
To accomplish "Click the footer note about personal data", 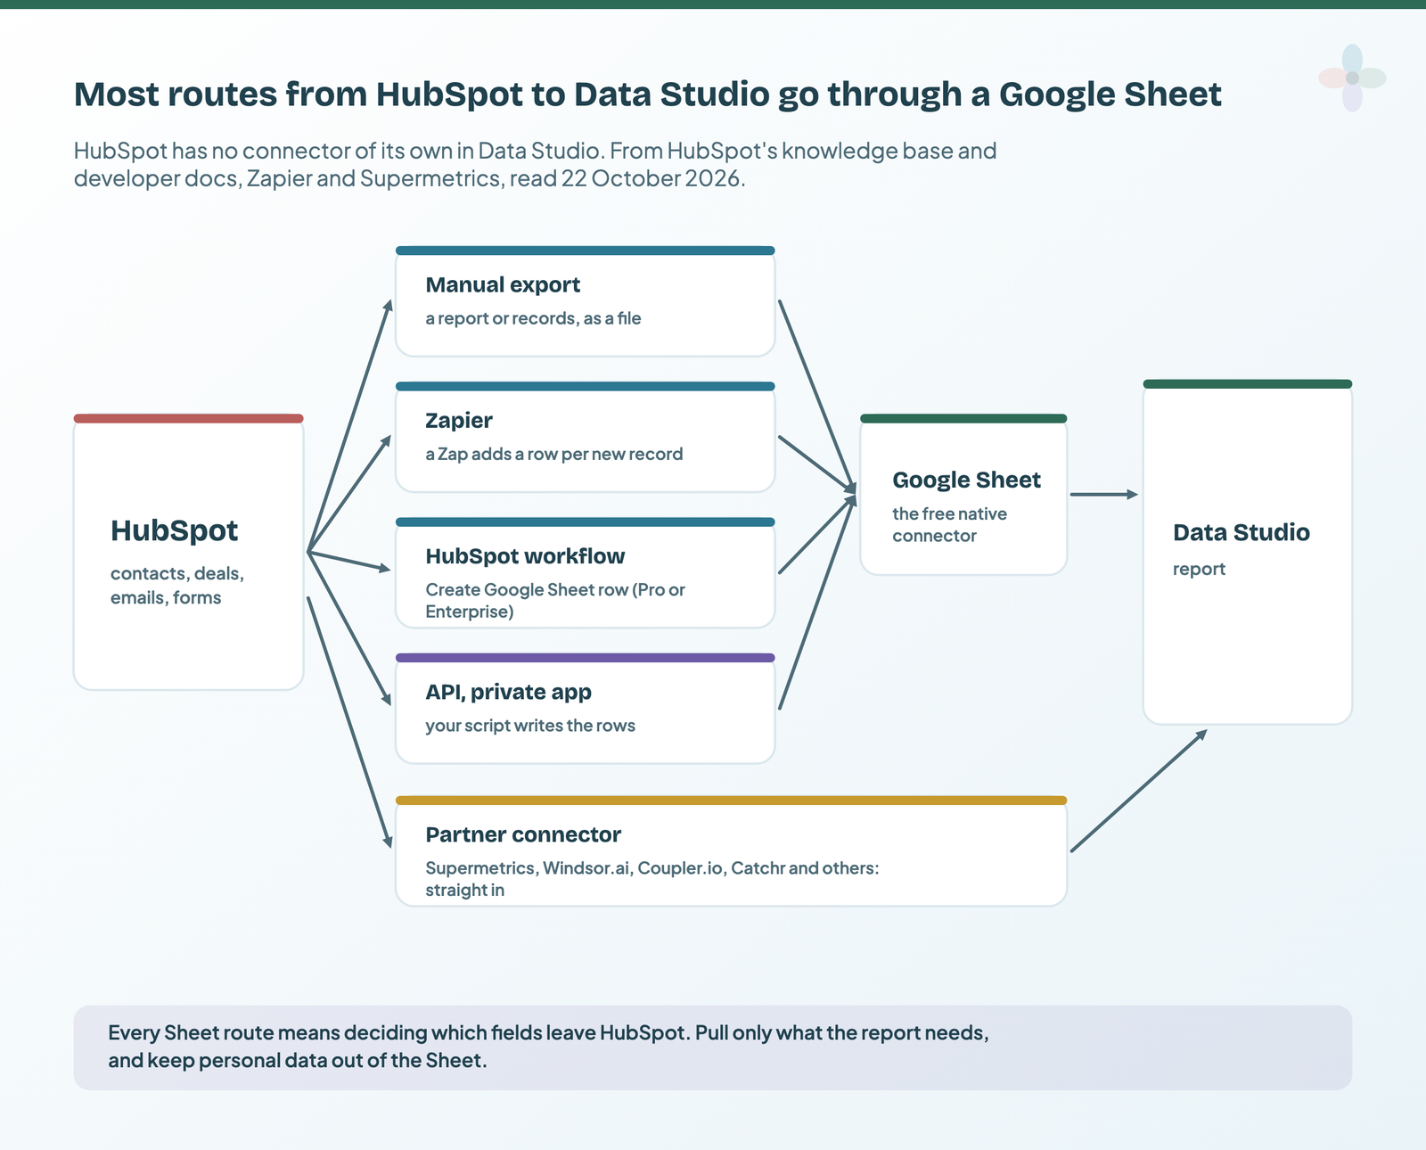I will (713, 1047).
